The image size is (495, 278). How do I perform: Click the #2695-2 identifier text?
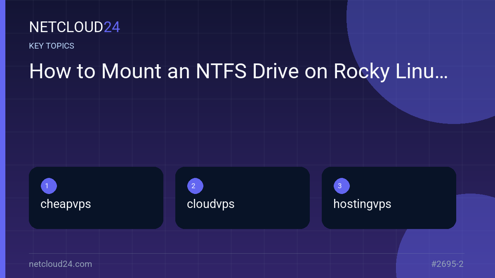448,264
